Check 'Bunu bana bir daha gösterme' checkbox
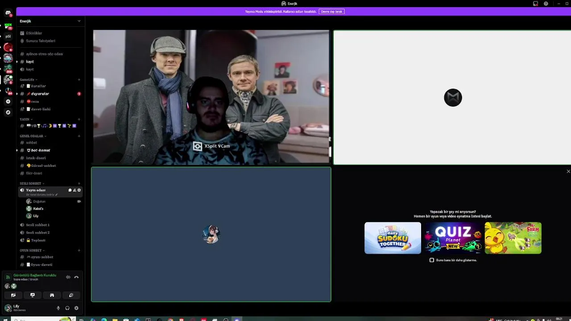Screen dimensions: 571x321 point(431,260)
